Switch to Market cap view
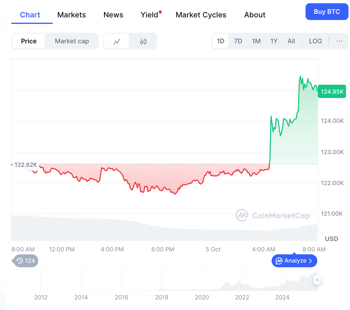The width and height of the screenshot is (350, 310). click(72, 41)
